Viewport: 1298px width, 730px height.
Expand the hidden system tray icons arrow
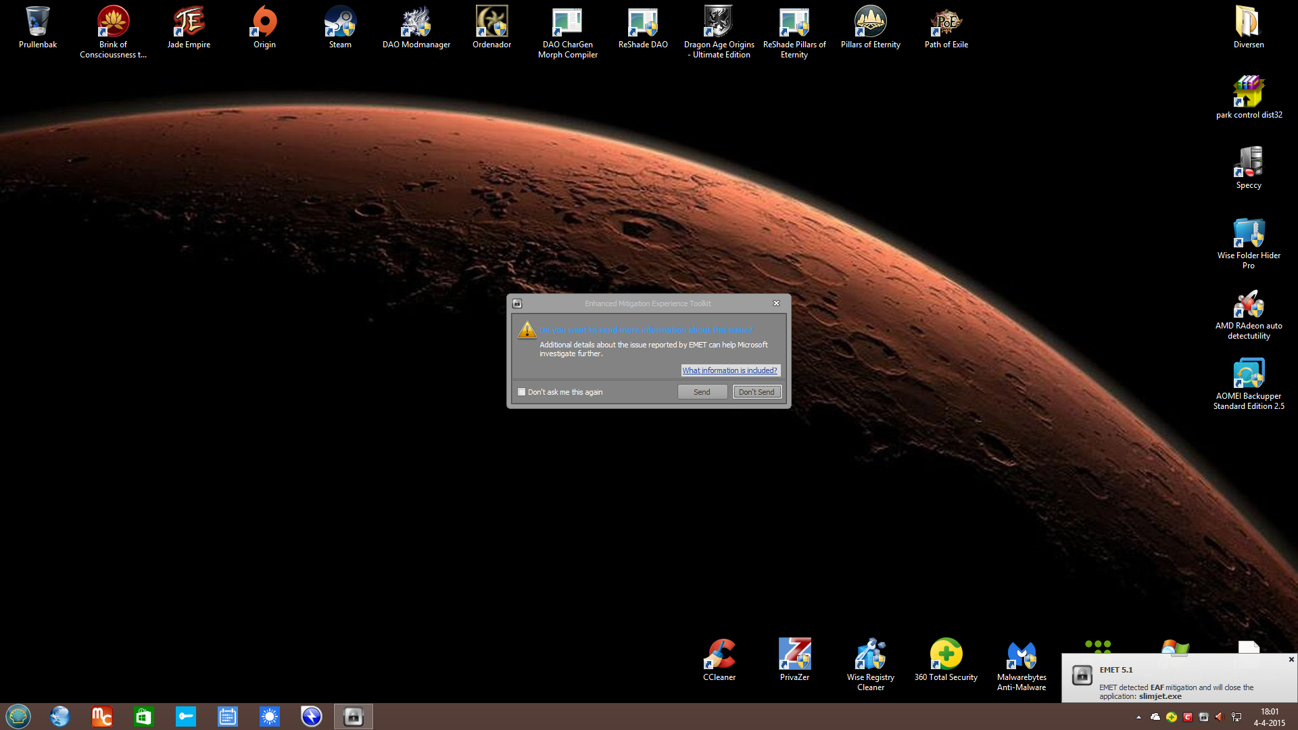tap(1138, 717)
